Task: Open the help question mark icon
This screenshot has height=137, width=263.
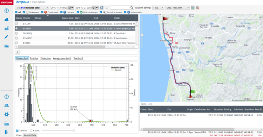Action: [7, 96]
